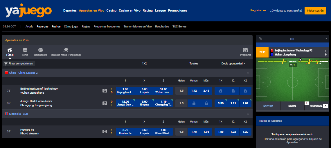Open the Casino en Vivo menu
The height and width of the screenshot is (148, 331).
coord(129,10)
